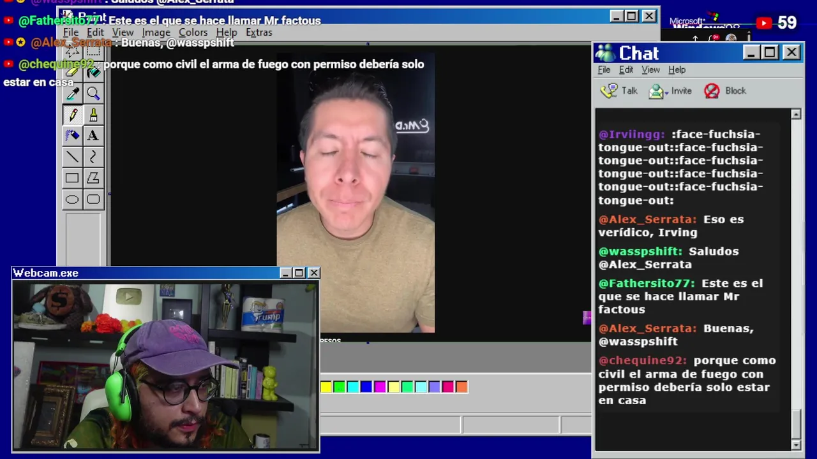The height and width of the screenshot is (459, 817).
Task: Pick the magenta color swatch
Action: tap(380, 386)
